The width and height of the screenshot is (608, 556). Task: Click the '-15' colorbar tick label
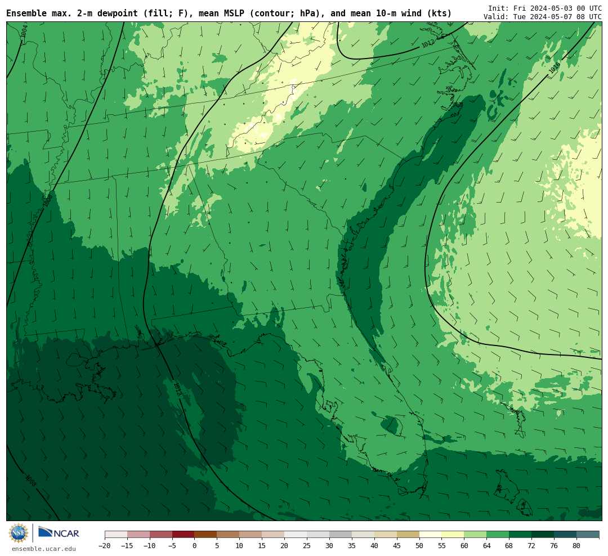click(x=127, y=546)
